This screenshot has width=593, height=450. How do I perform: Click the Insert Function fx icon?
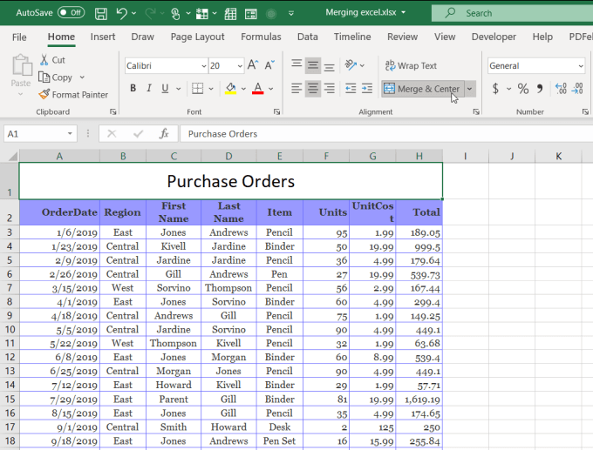163,134
